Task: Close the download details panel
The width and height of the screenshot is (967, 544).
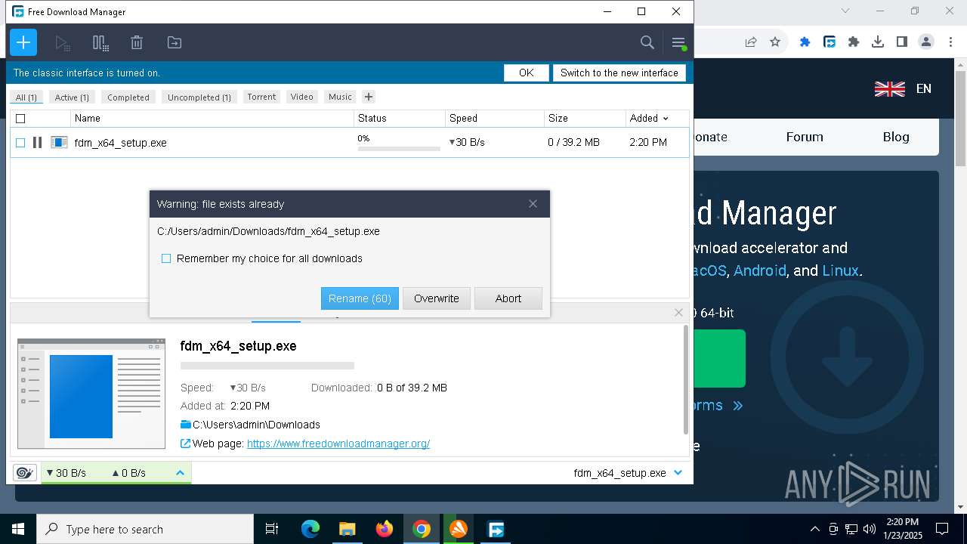Action: tap(678, 312)
